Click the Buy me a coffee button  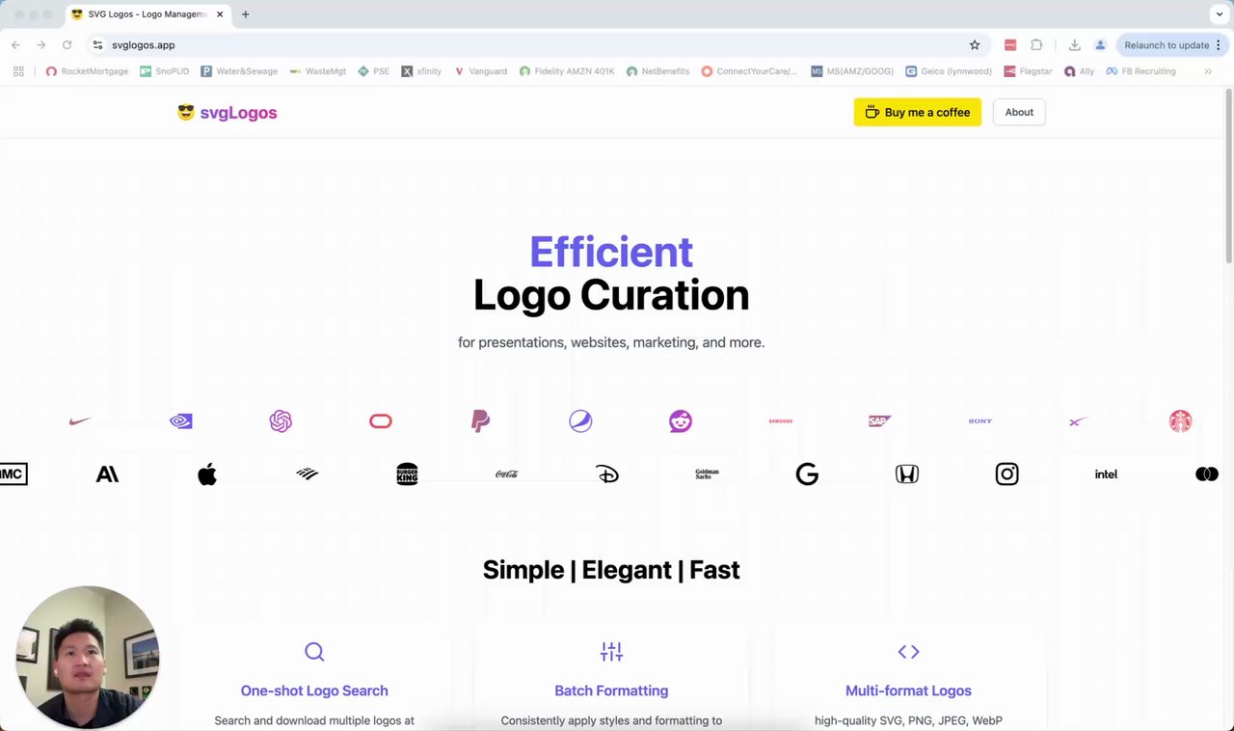tap(918, 112)
